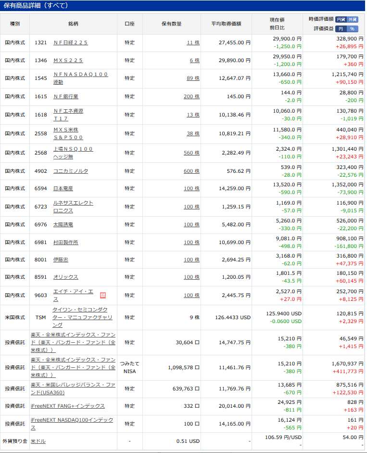This screenshot has height=453, width=367.
Task: Open オリックス stock link
Action: click(x=66, y=277)
